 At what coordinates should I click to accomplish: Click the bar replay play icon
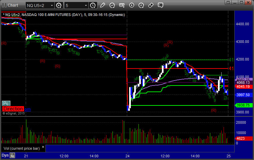click(132, 5)
